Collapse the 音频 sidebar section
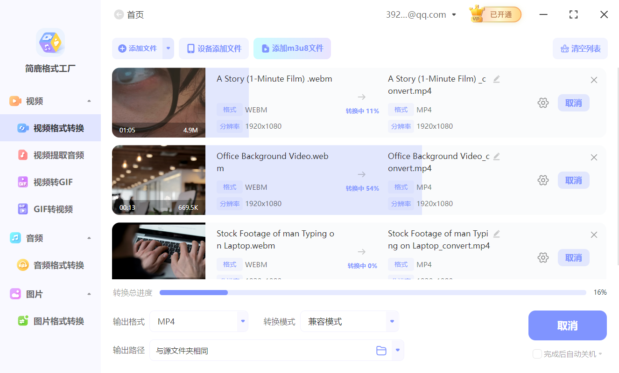Viewport: 619px width, 373px height. [x=89, y=238]
